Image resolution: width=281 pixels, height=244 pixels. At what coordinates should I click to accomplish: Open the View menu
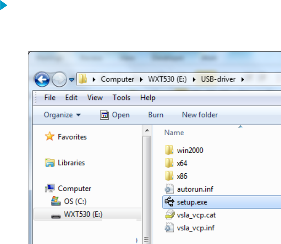pyautogui.click(x=95, y=98)
